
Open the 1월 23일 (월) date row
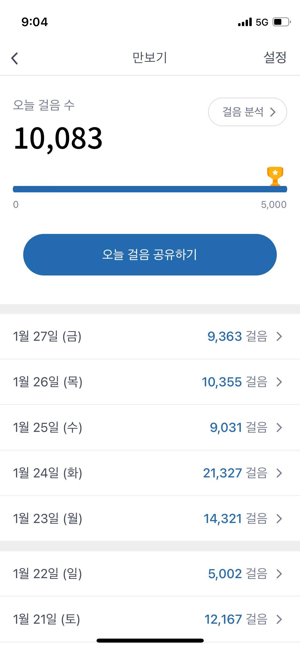click(150, 519)
